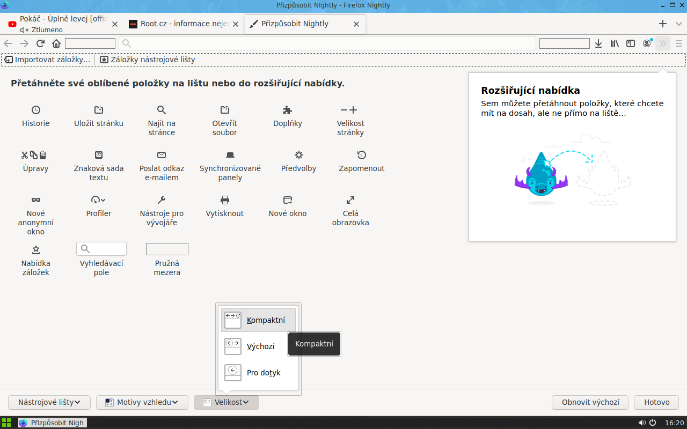Open the green applications menu in the taskbar

[6, 423]
